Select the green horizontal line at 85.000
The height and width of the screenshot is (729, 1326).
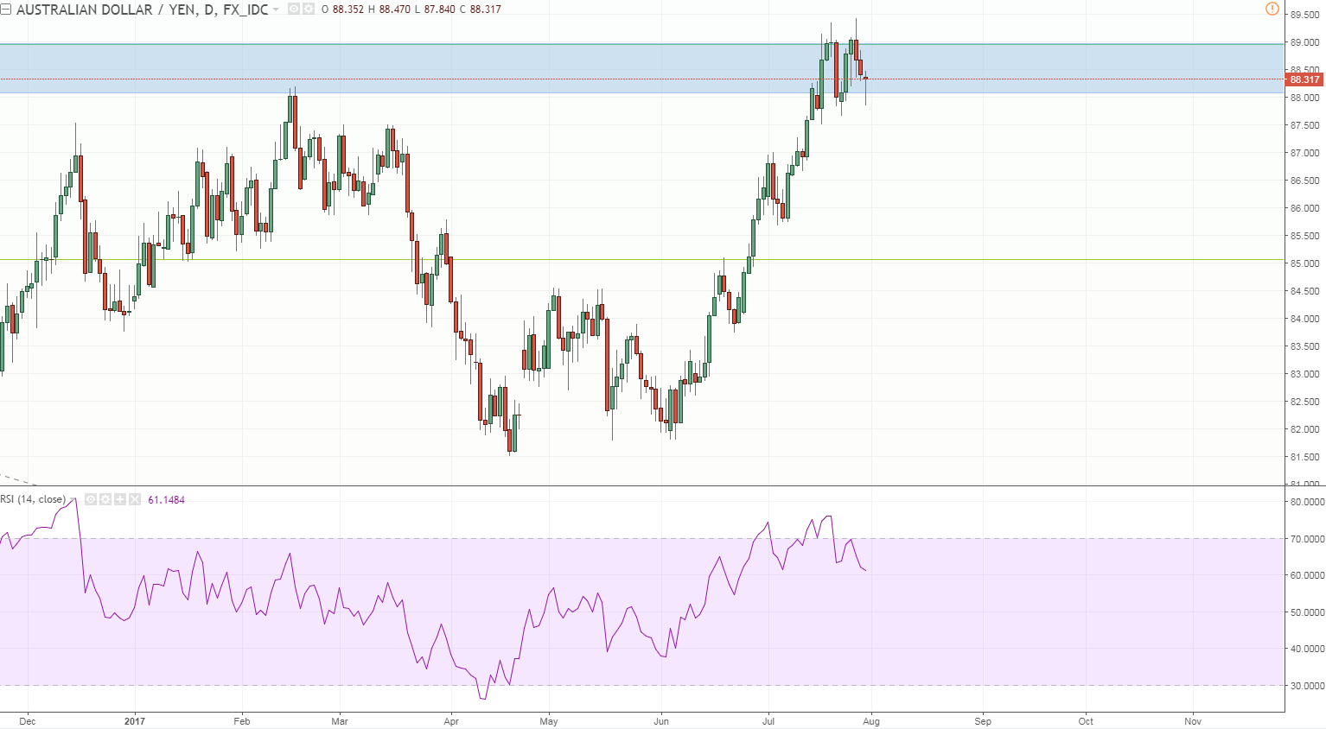click(x=641, y=259)
